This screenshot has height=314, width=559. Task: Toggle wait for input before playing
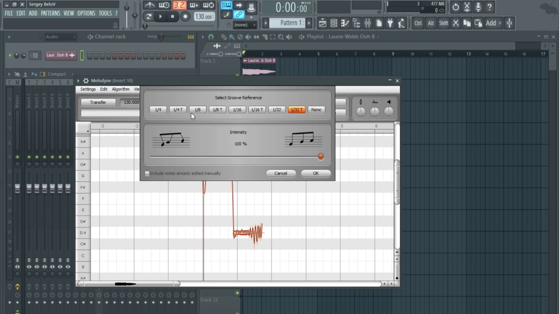[164, 5]
